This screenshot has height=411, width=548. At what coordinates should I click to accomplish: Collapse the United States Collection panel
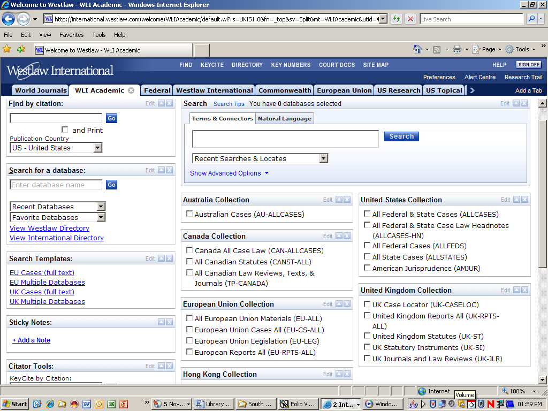[516, 199]
